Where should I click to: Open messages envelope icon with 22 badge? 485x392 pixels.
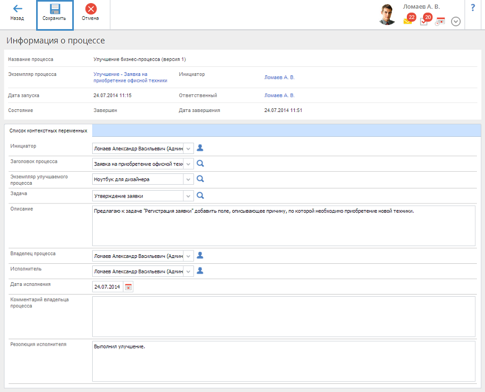pos(408,21)
